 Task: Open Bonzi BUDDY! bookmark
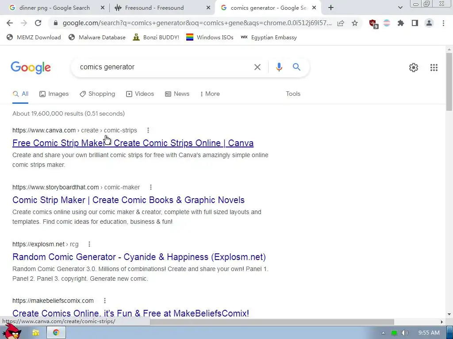pyautogui.click(x=156, y=37)
